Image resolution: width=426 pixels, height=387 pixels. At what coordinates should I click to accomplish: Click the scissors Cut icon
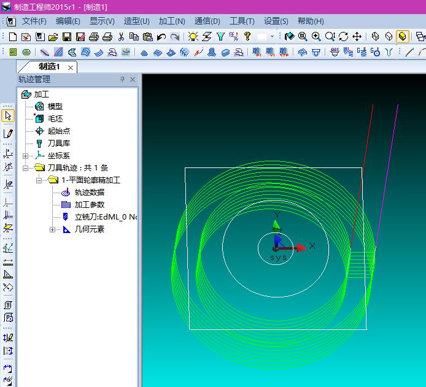coord(121,37)
